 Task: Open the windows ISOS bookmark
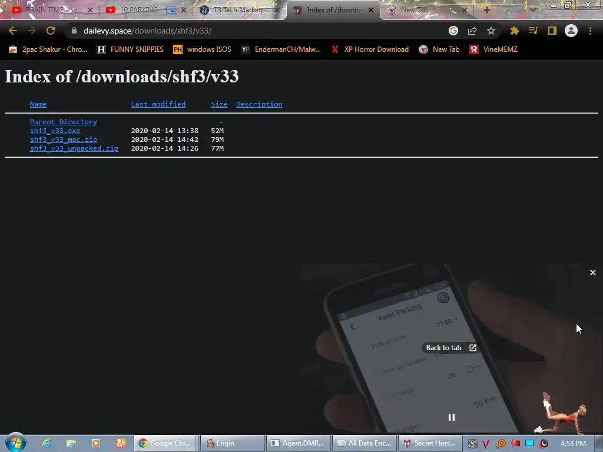pos(203,49)
